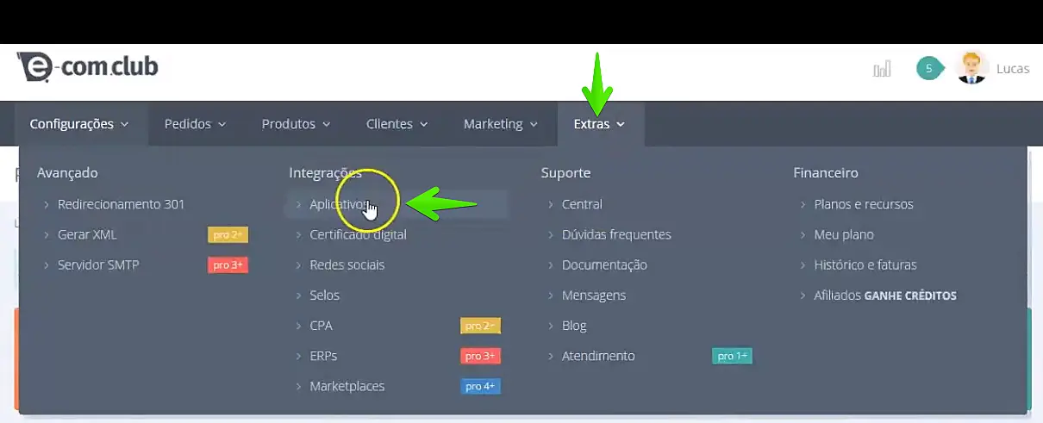The width and height of the screenshot is (1043, 423).
Task: Open the Produtos menu
Action: pyautogui.click(x=297, y=124)
